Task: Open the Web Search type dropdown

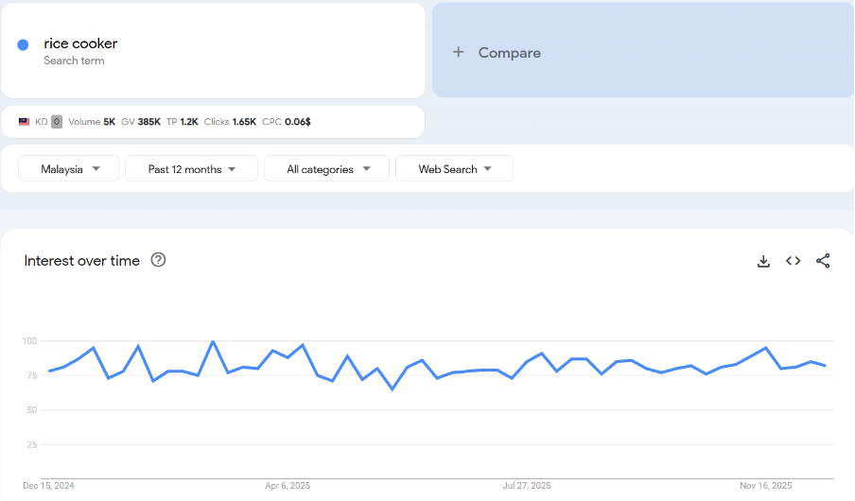Action: (454, 169)
